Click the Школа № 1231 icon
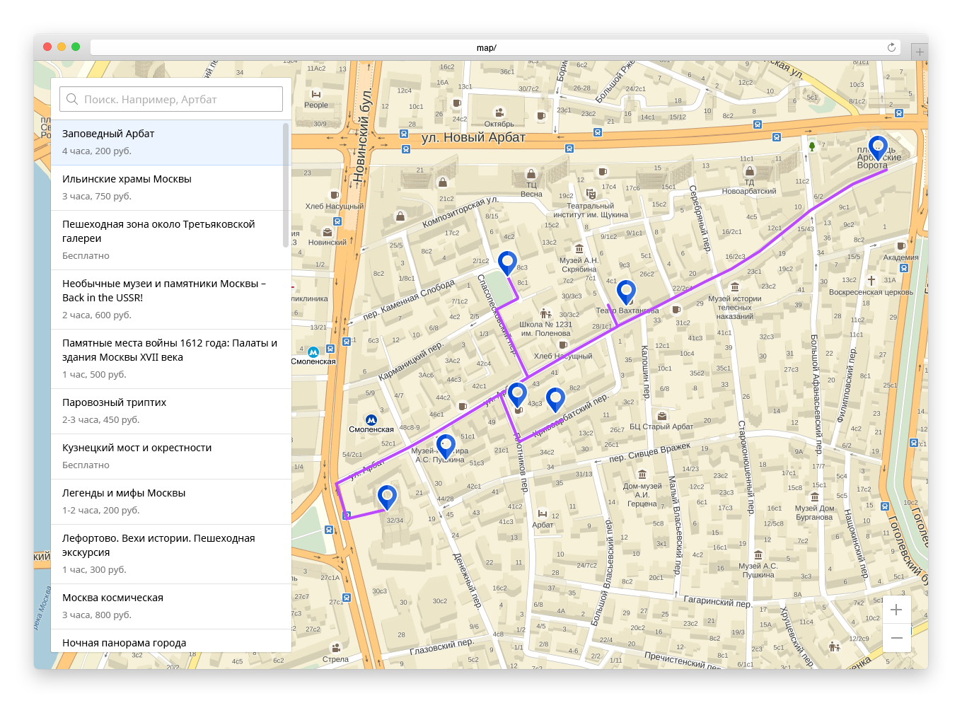This screenshot has height=703, width=962. 545,314
